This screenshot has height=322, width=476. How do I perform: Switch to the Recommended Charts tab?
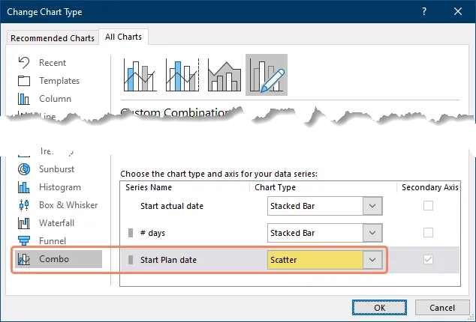[53, 38]
